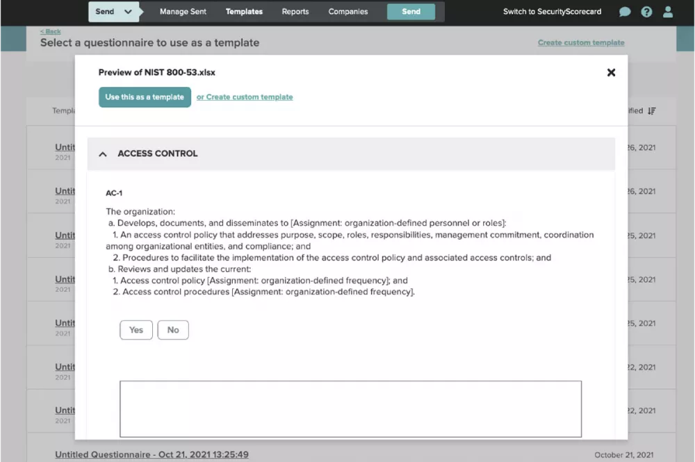Open the Reports tab
The image size is (695, 462).
295,12
